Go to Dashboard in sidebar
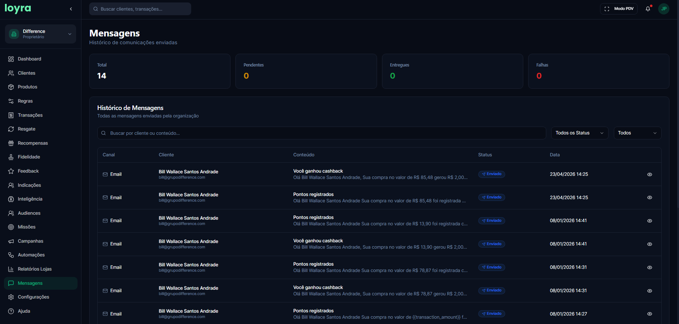Viewport: 679px width, 324px height. coord(41,59)
